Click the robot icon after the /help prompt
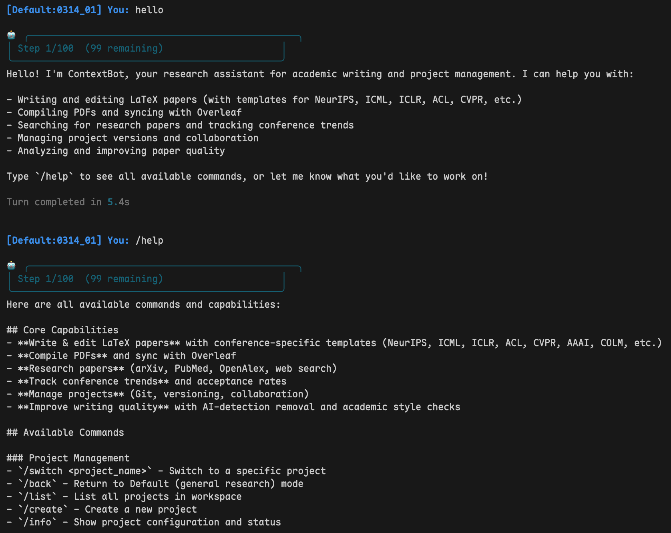 pos(11,266)
